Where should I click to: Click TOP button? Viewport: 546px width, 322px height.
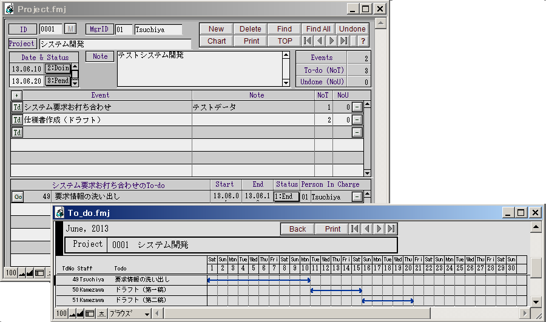[x=285, y=41]
